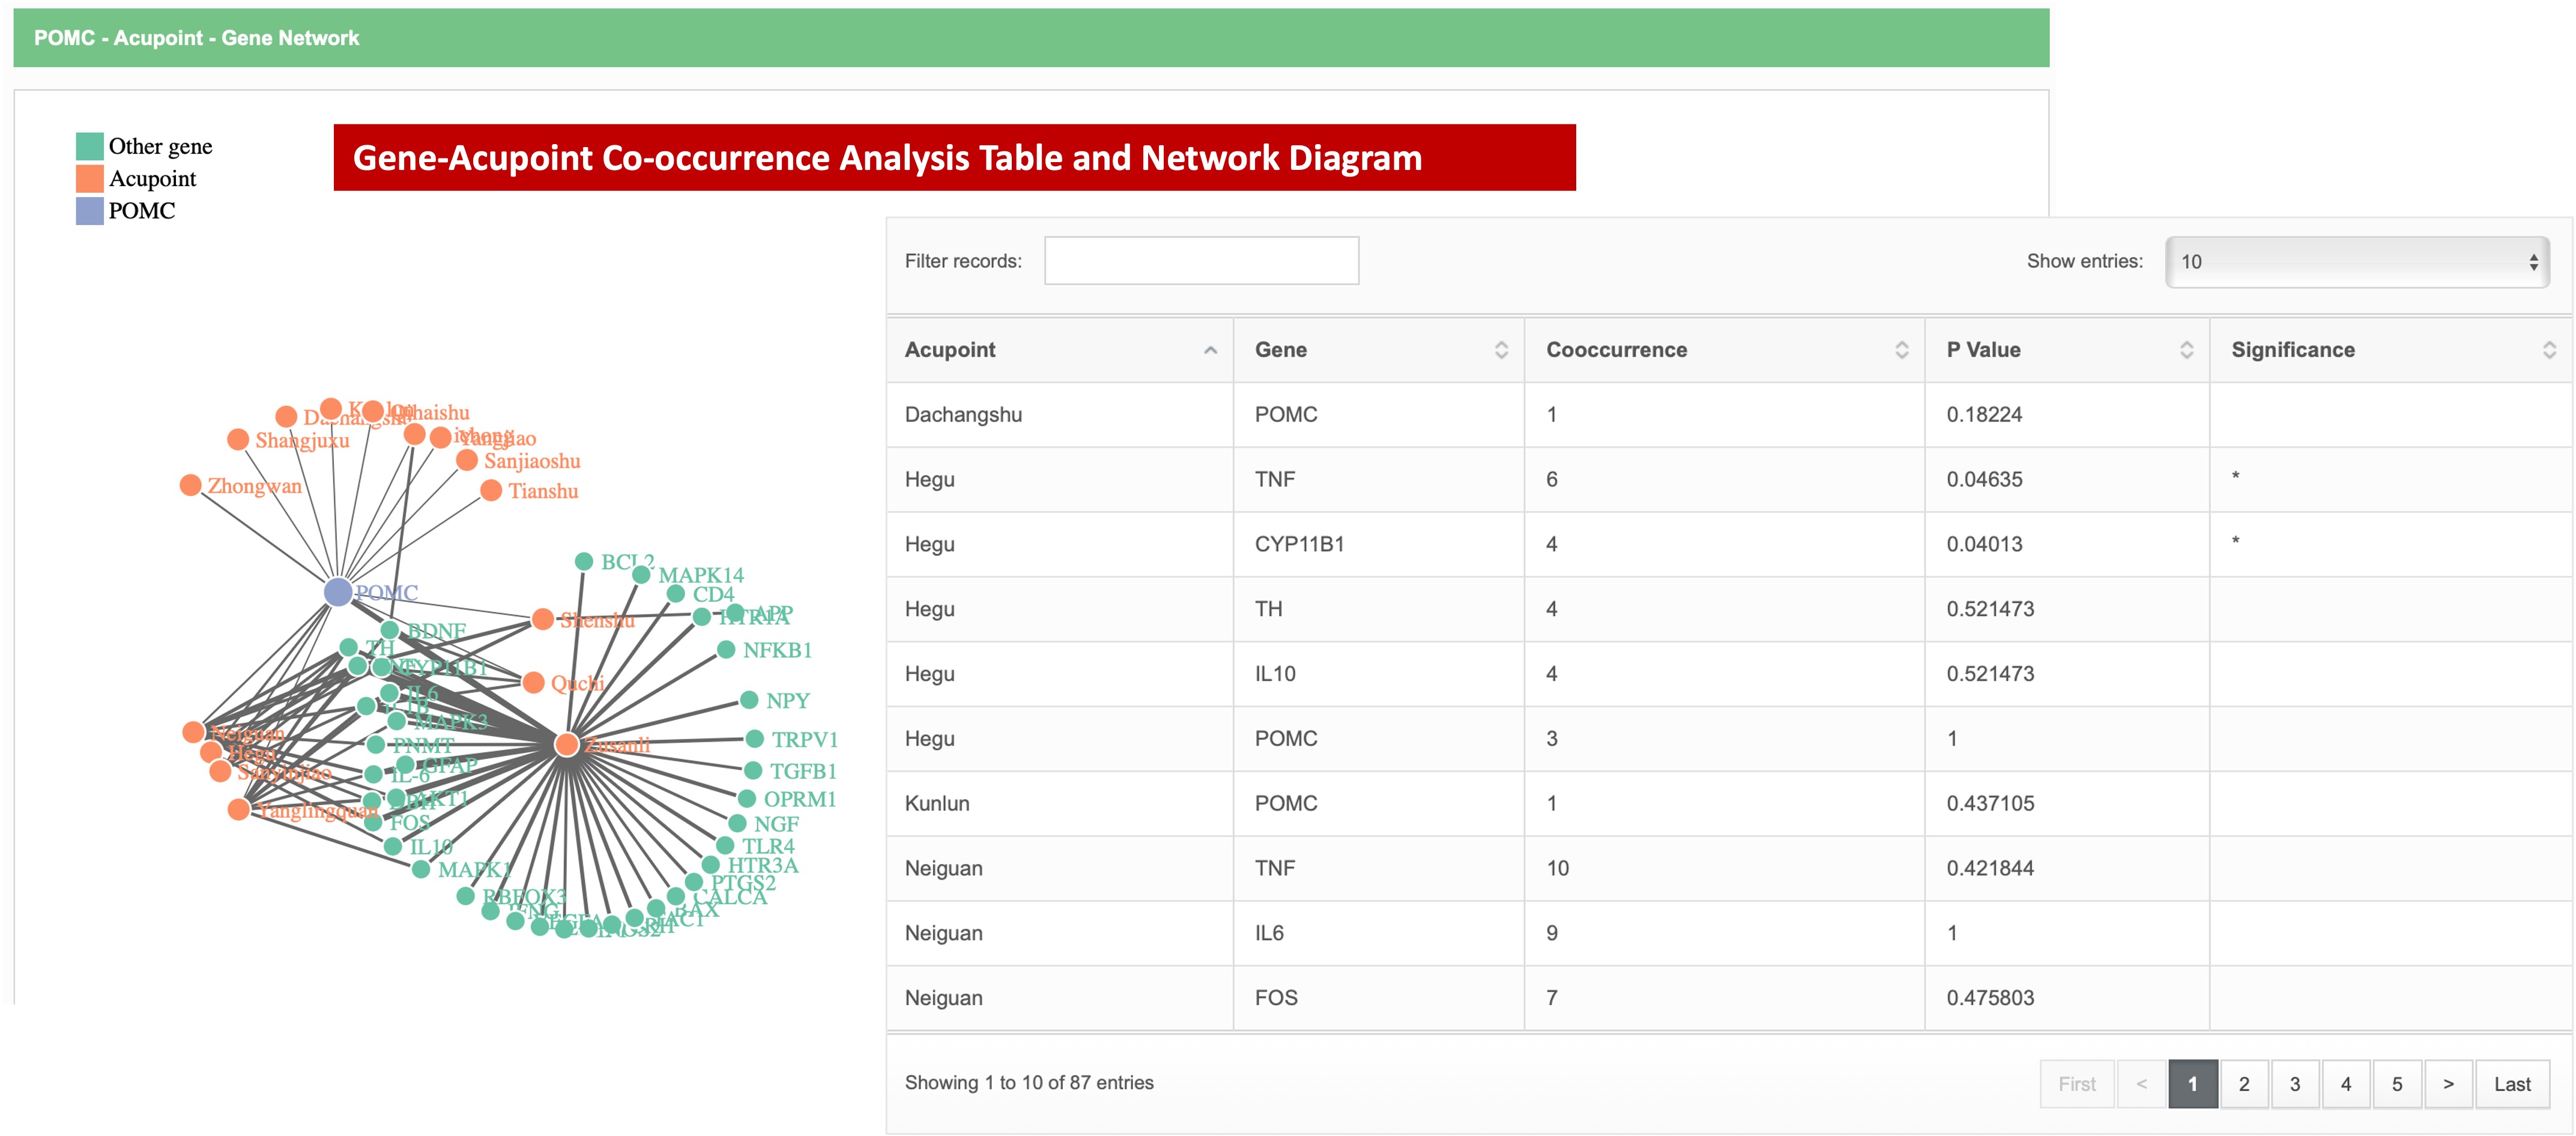Go to page 5 of results
Image resolution: width=2576 pixels, height=1136 pixels.
pyautogui.click(x=2396, y=1084)
